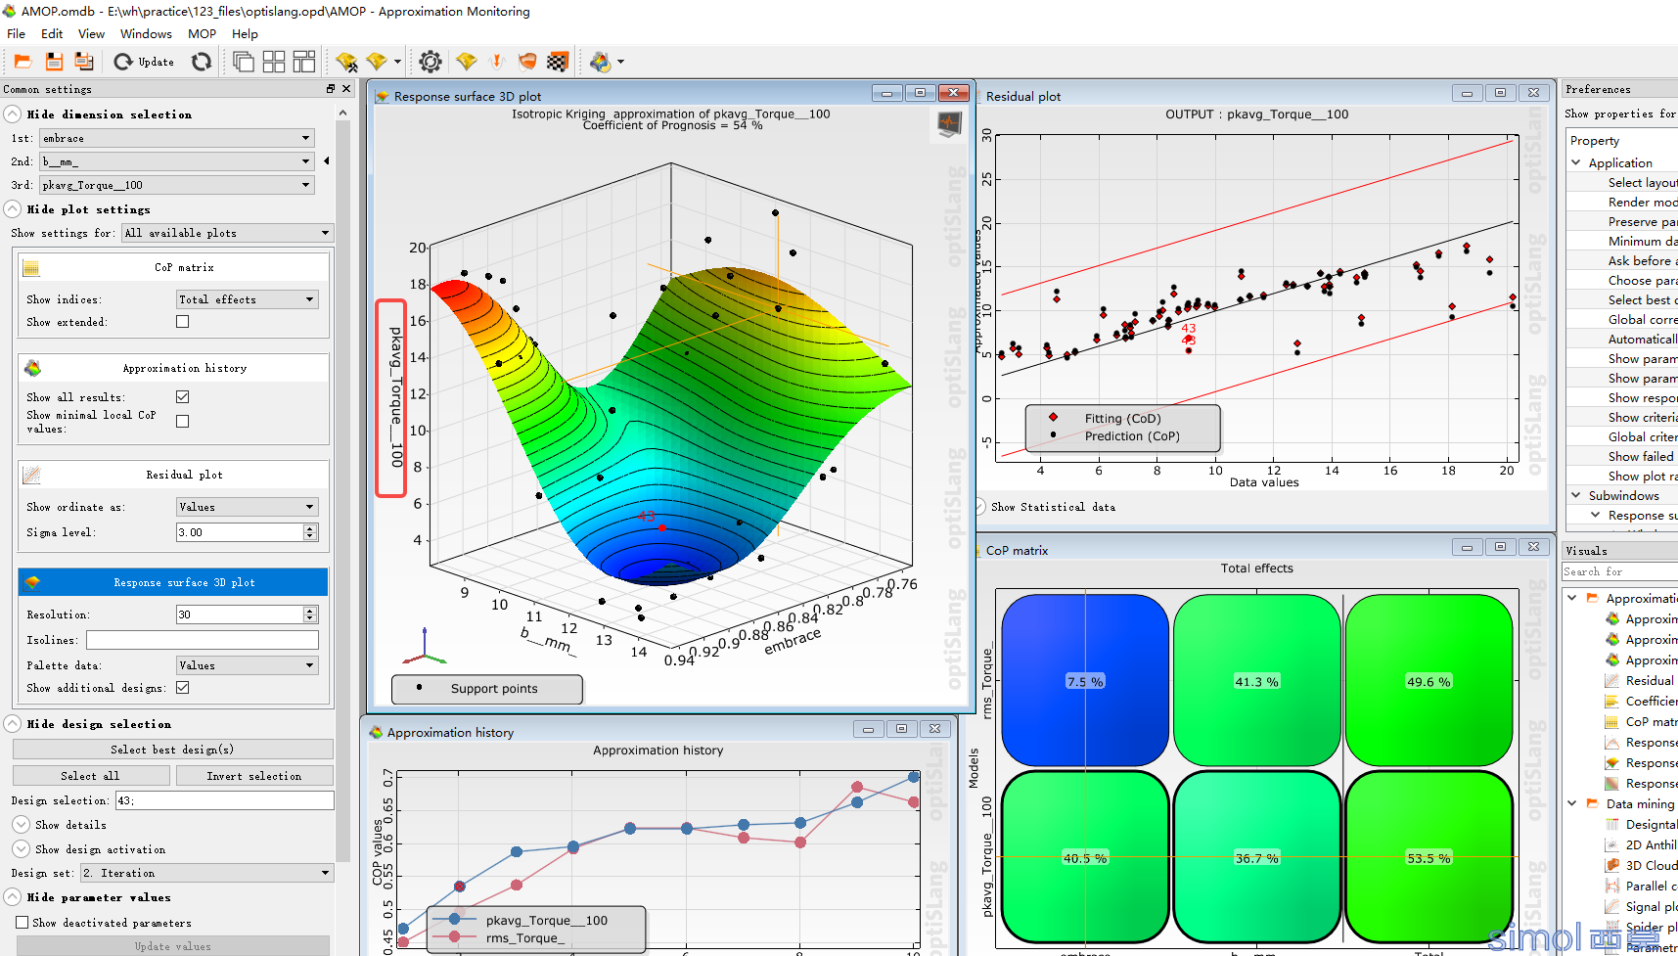Image resolution: width=1678 pixels, height=956 pixels.
Task: Click the checkered cube toolbar icon
Action: 558,62
